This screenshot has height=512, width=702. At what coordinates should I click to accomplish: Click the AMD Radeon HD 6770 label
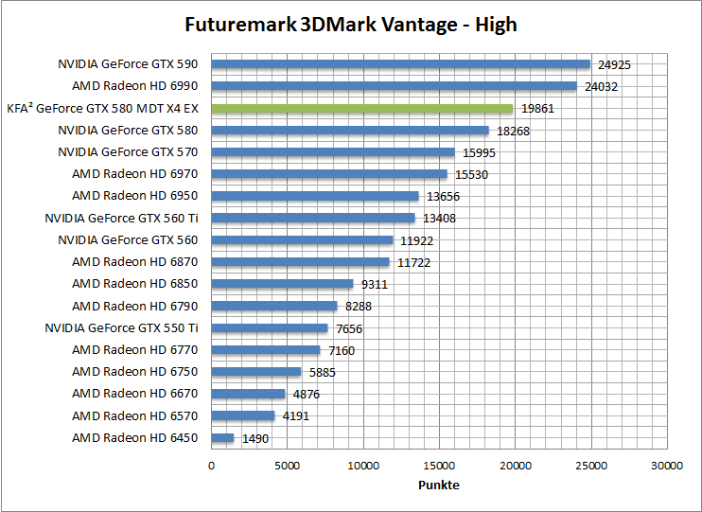click(x=134, y=349)
